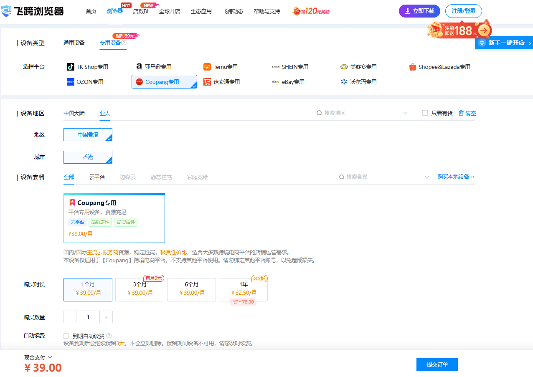Click the Shopee&Lazada bag icon
Screen dimensions: 533x377
[413, 67]
